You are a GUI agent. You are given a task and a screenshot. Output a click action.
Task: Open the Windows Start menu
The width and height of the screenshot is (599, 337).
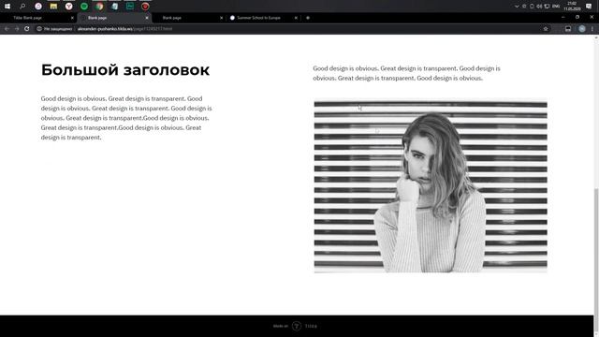7,7
